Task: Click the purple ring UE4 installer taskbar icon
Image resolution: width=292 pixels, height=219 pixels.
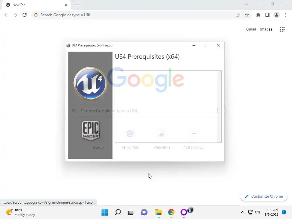Action: pos(184,212)
